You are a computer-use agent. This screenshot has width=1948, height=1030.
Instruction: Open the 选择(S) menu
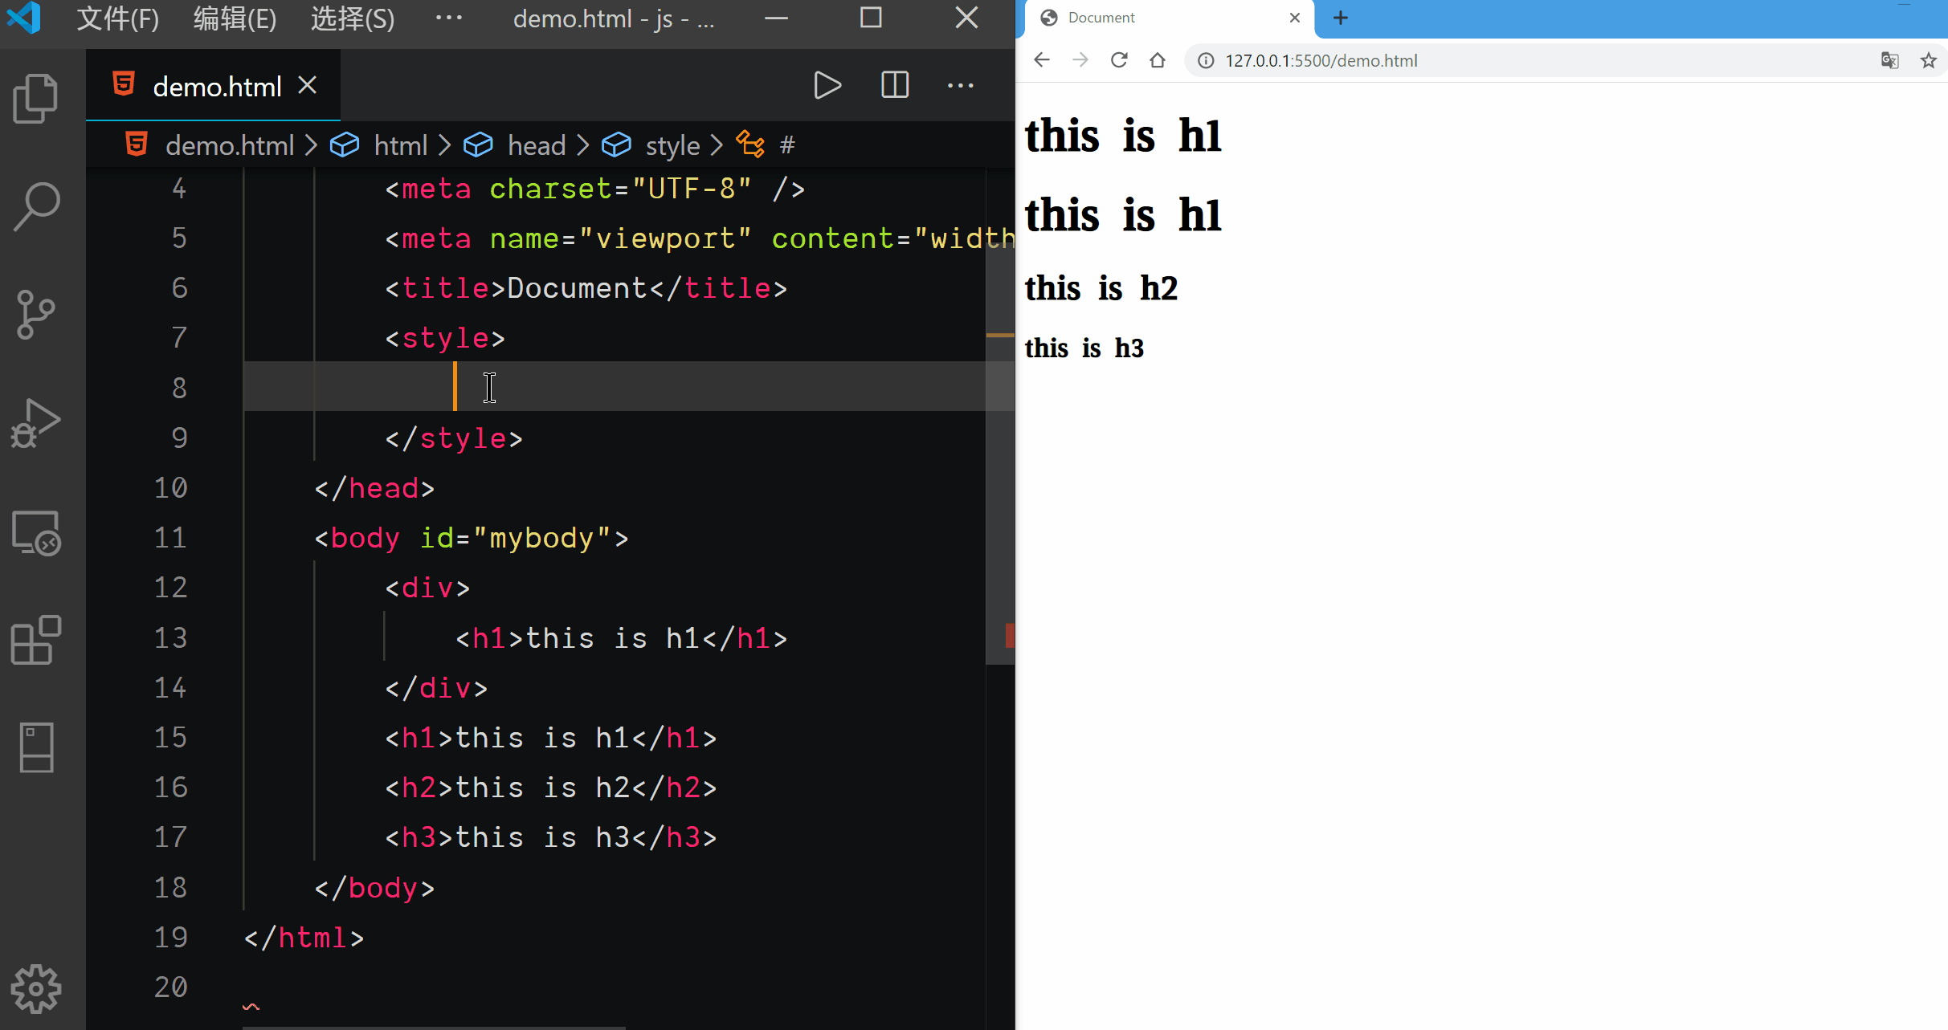[352, 18]
